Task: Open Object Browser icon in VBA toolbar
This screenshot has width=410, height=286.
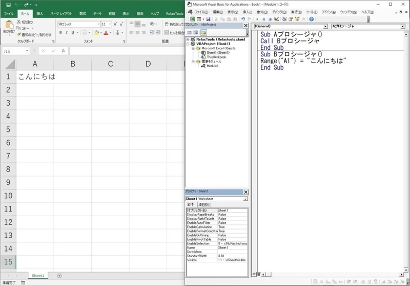Action: coord(297,19)
